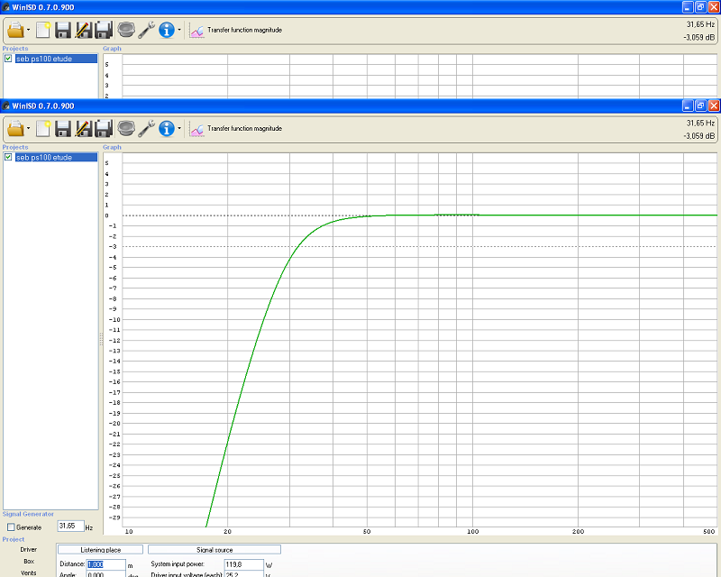Click Save All disks icon in back window
Viewport: 721px width, 577px height.
pyautogui.click(x=104, y=31)
